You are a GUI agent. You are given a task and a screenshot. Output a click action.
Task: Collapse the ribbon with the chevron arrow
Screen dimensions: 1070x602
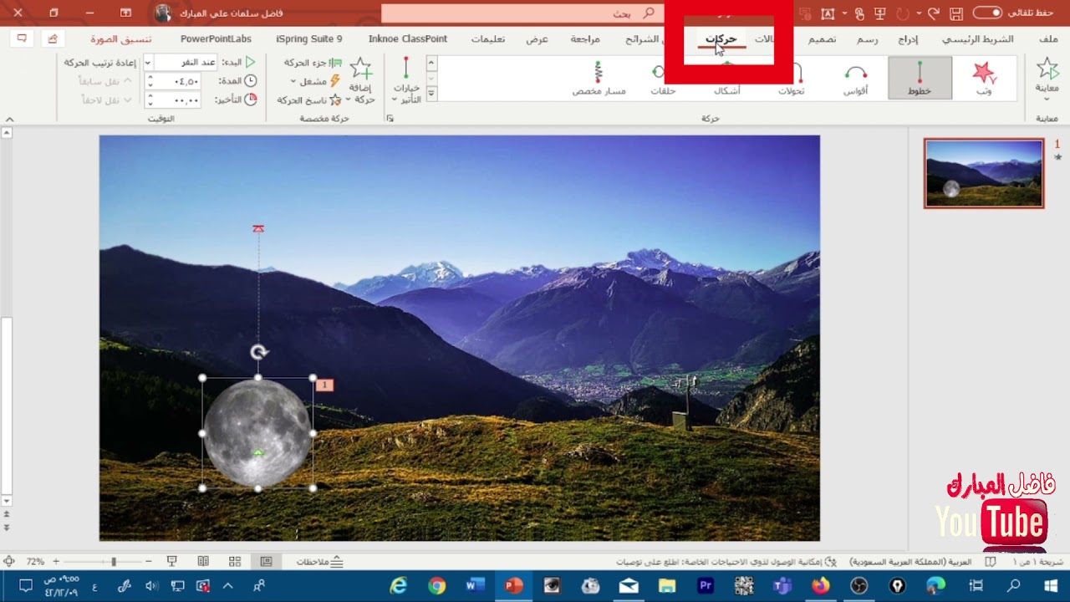click(10, 120)
